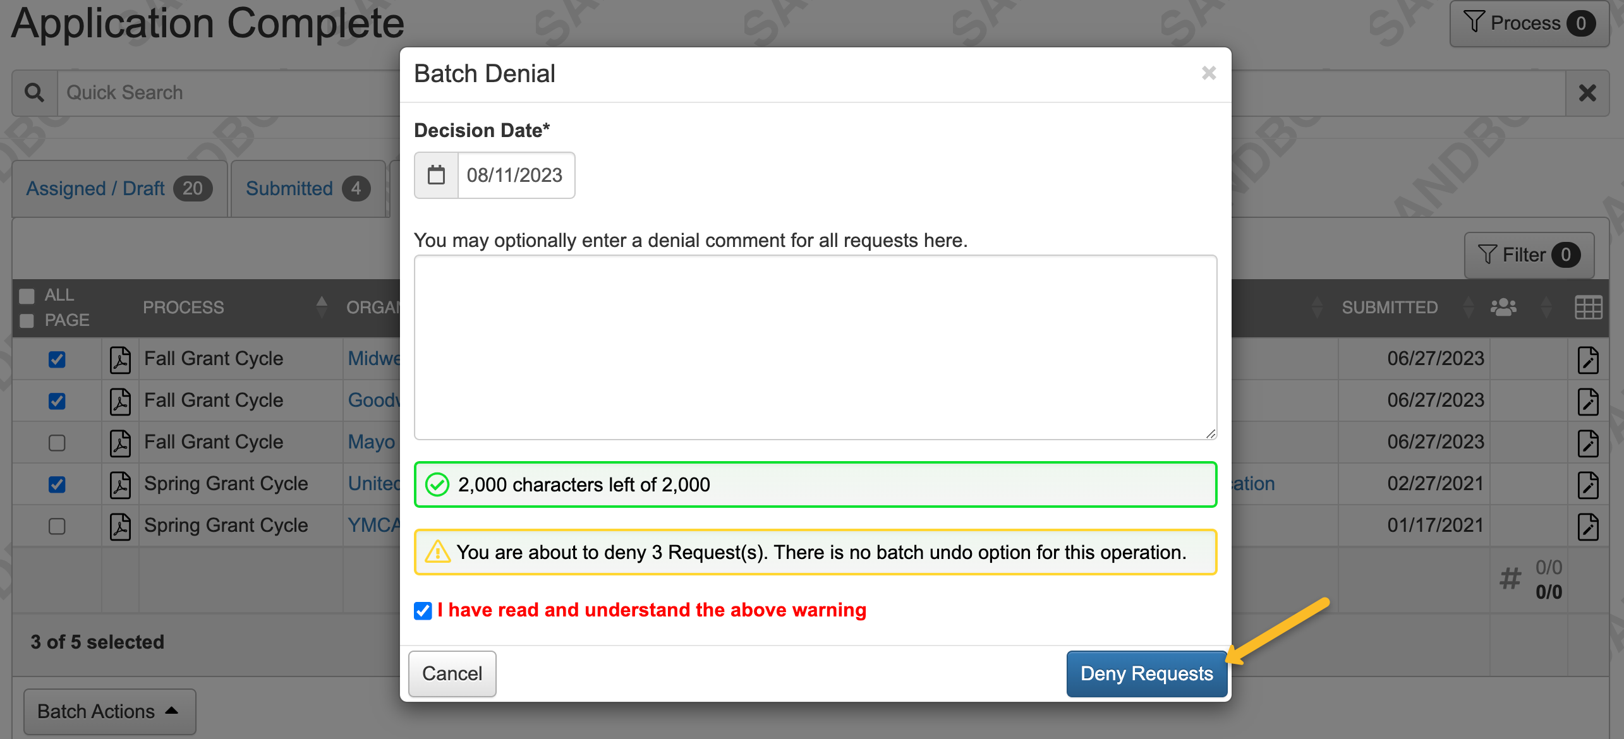Check the Mayo Fall Grant Cycle row checkbox
This screenshot has height=739, width=1624.
pyautogui.click(x=57, y=443)
